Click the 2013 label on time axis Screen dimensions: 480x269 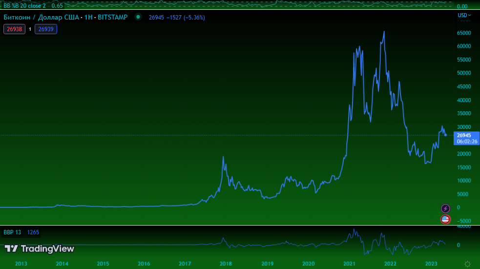click(21, 264)
